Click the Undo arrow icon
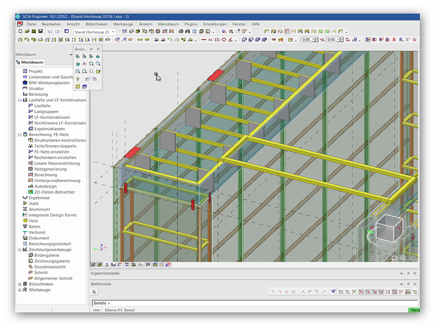 tap(50, 32)
